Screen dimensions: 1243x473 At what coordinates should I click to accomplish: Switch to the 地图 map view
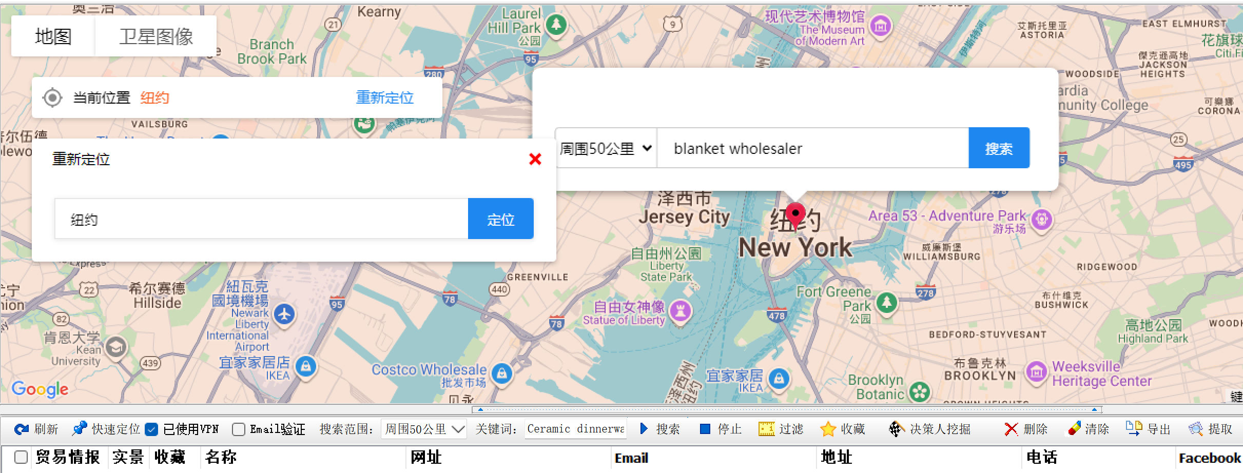pyautogui.click(x=53, y=36)
